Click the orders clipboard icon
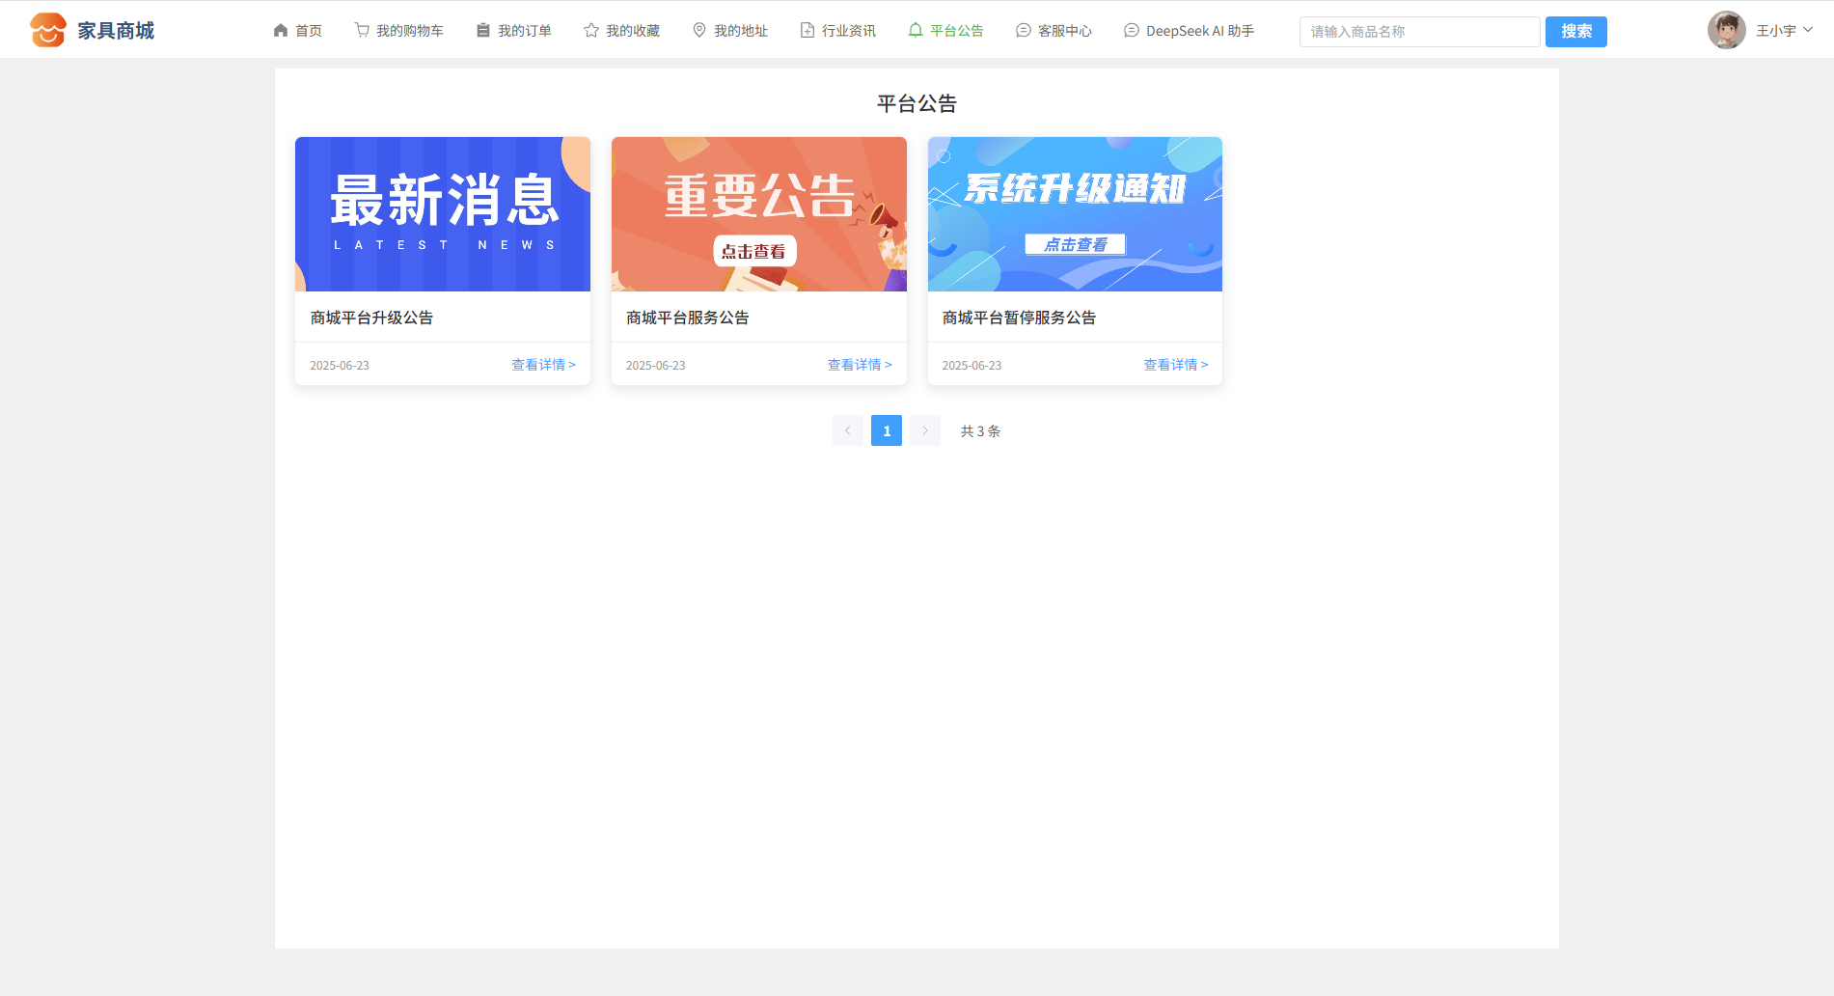Viewport: 1834px width, 996px height. tap(483, 31)
